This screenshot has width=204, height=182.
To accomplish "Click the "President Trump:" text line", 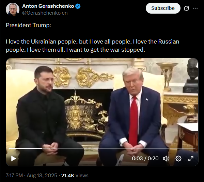I will (28, 25).
